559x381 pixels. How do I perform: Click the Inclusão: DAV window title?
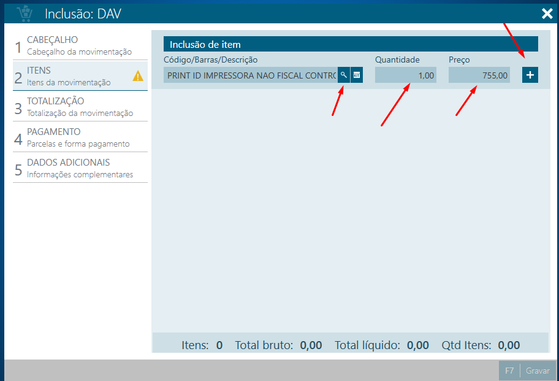83,14
